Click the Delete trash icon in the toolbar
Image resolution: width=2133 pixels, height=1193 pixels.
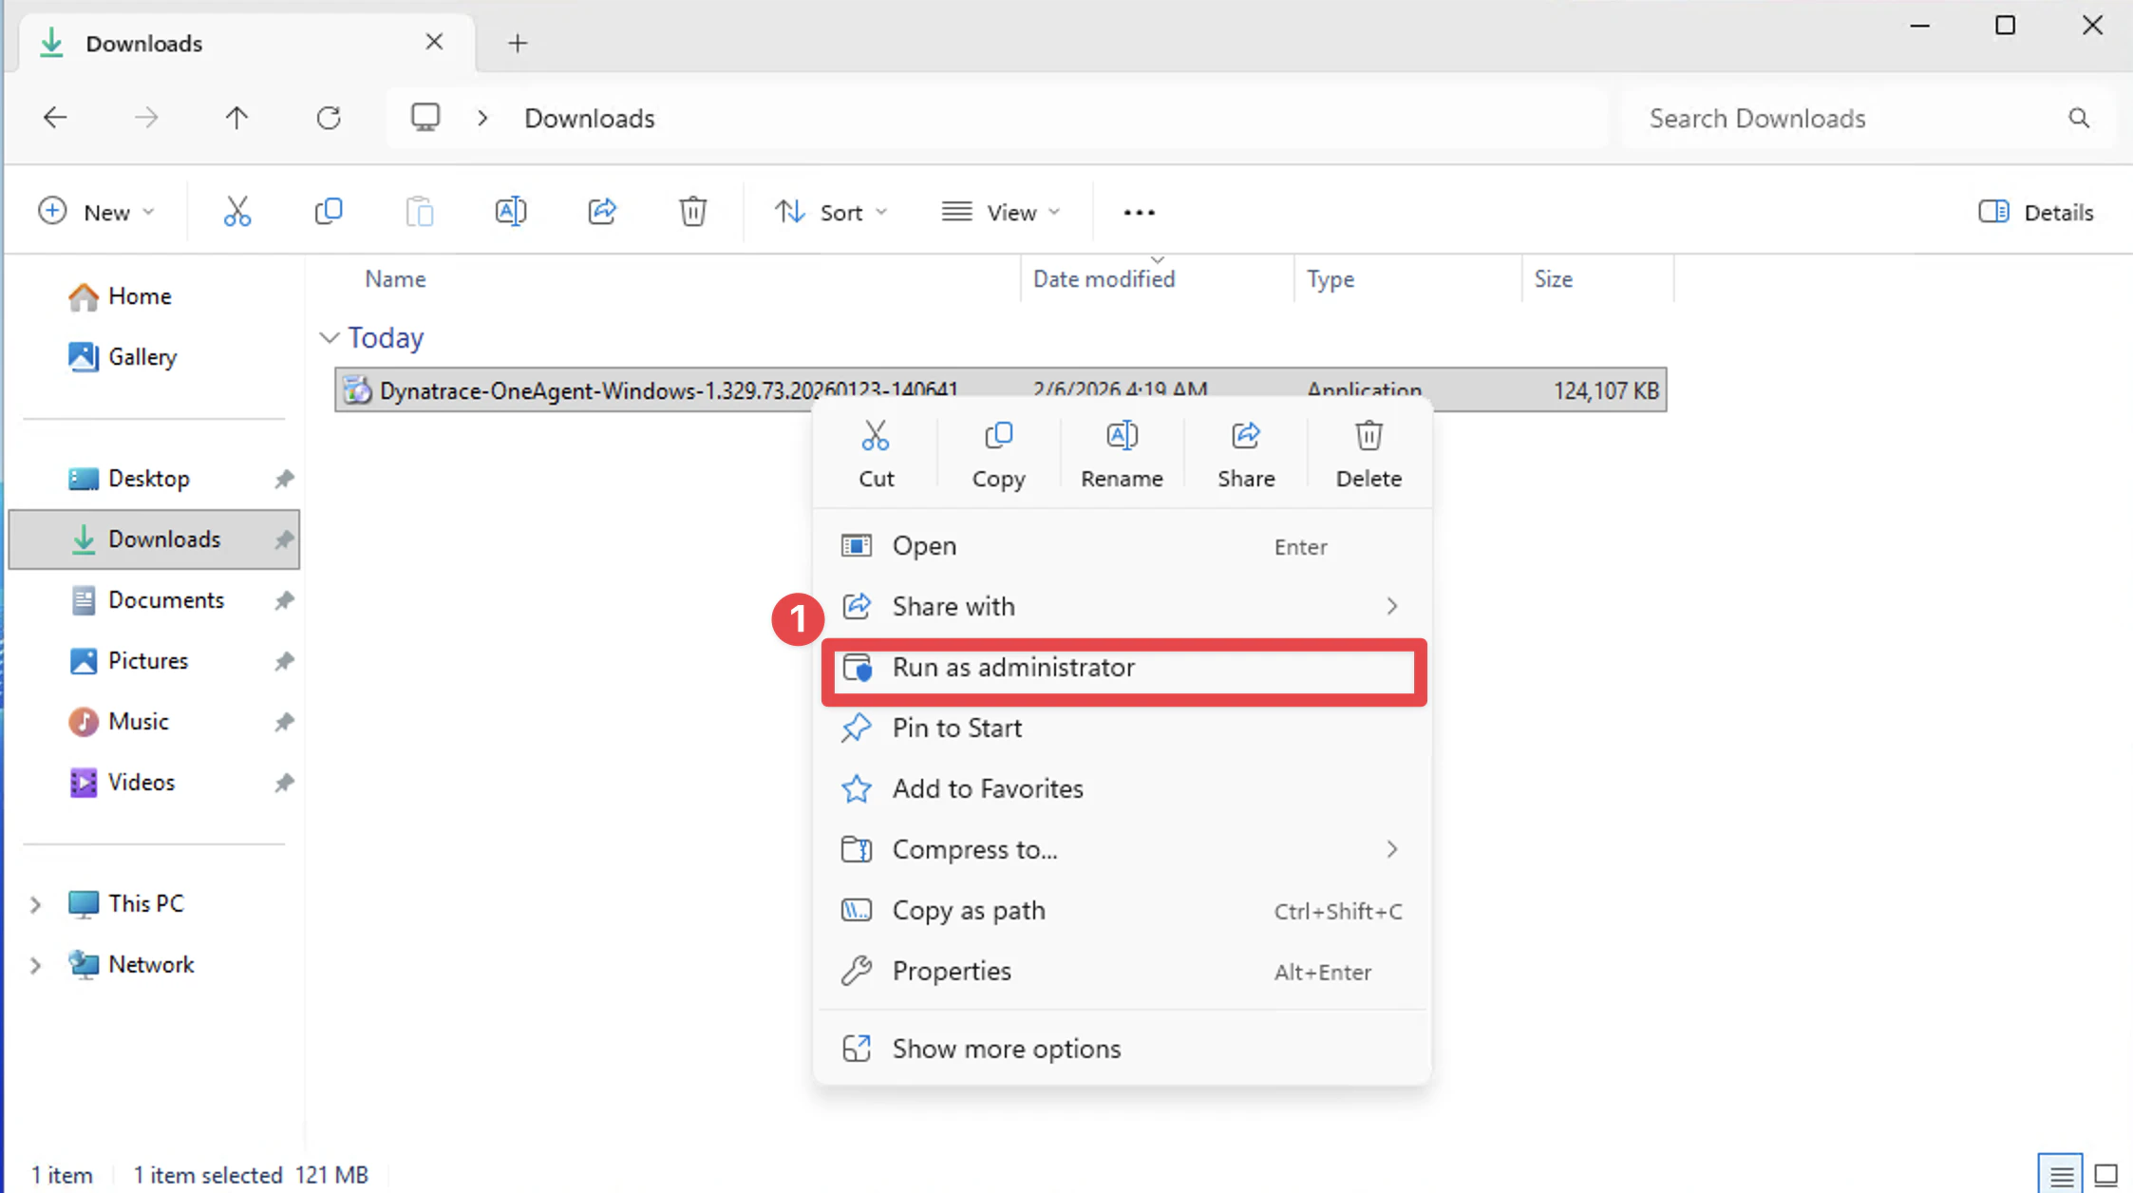pos(693,212)
